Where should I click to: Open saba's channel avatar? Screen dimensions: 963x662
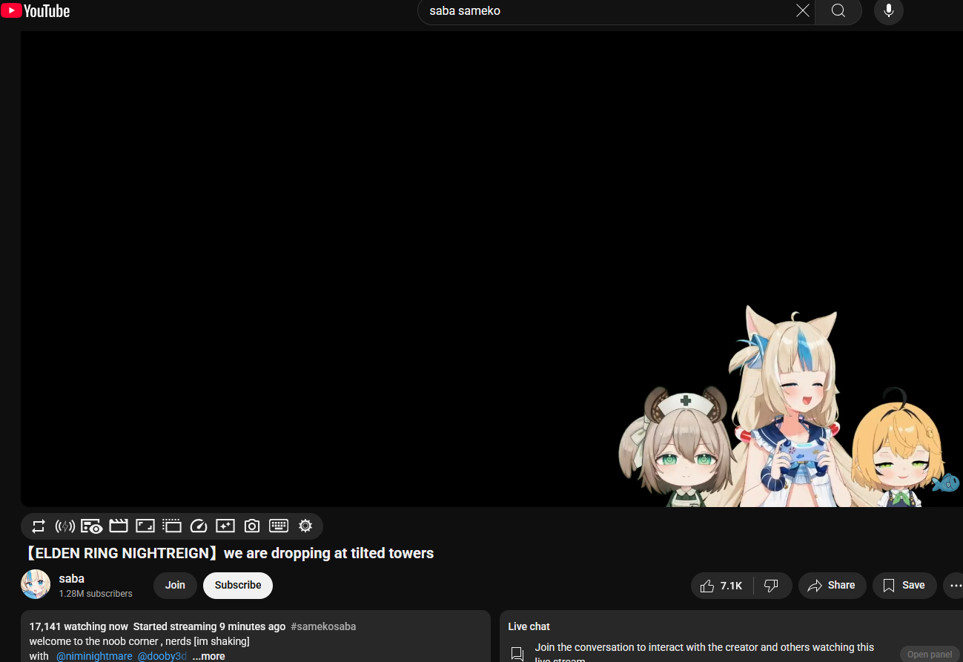(36, 585)
